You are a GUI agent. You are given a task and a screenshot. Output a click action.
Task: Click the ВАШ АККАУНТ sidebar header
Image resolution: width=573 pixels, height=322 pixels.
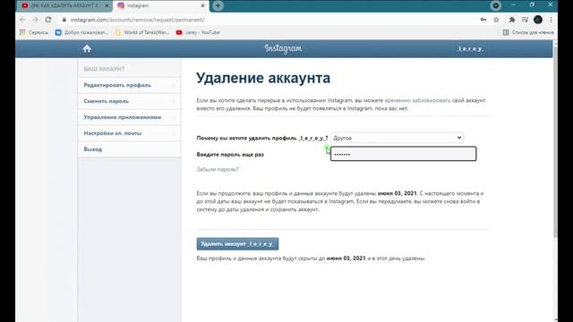(x=104, y=69)
